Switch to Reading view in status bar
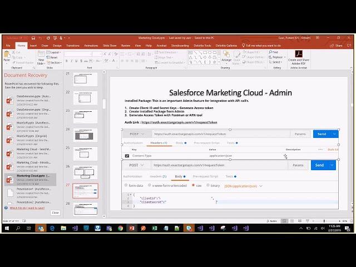Screen dimensions: 356x267 click(300, 221)
